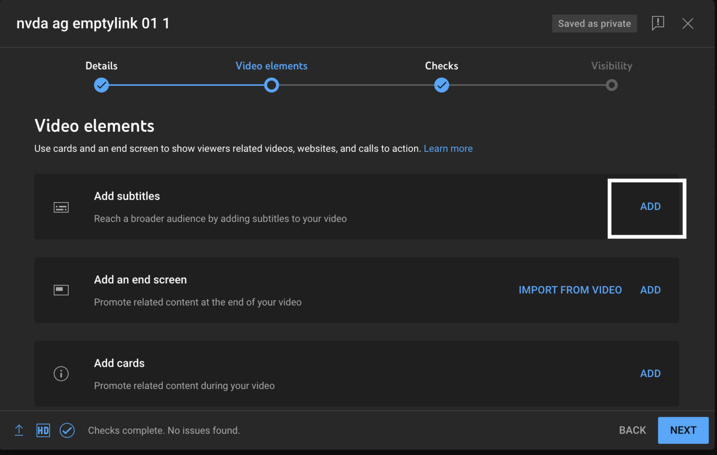
Task: Click ADD for subtitles
Action: [x=650, y=206]
